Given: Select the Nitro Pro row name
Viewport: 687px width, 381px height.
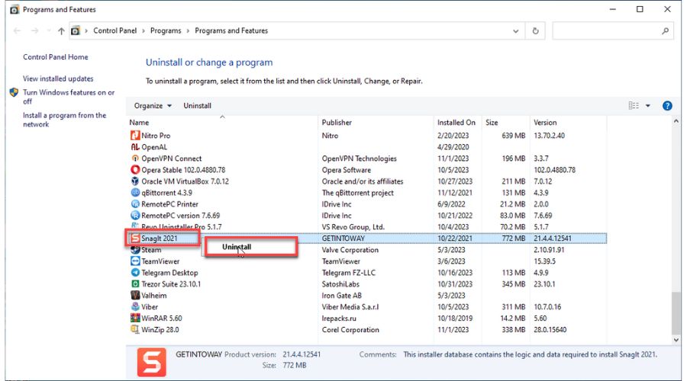Looking at the screenshot, I should 156,136.
